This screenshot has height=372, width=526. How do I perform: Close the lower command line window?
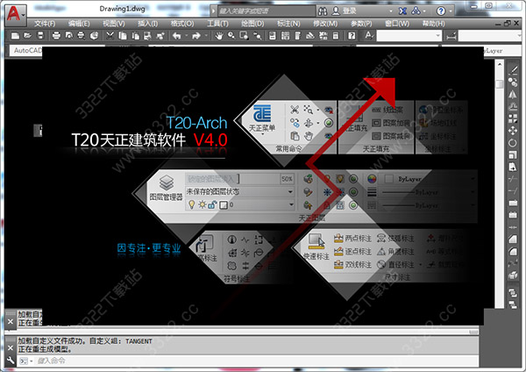coord(10,347)
